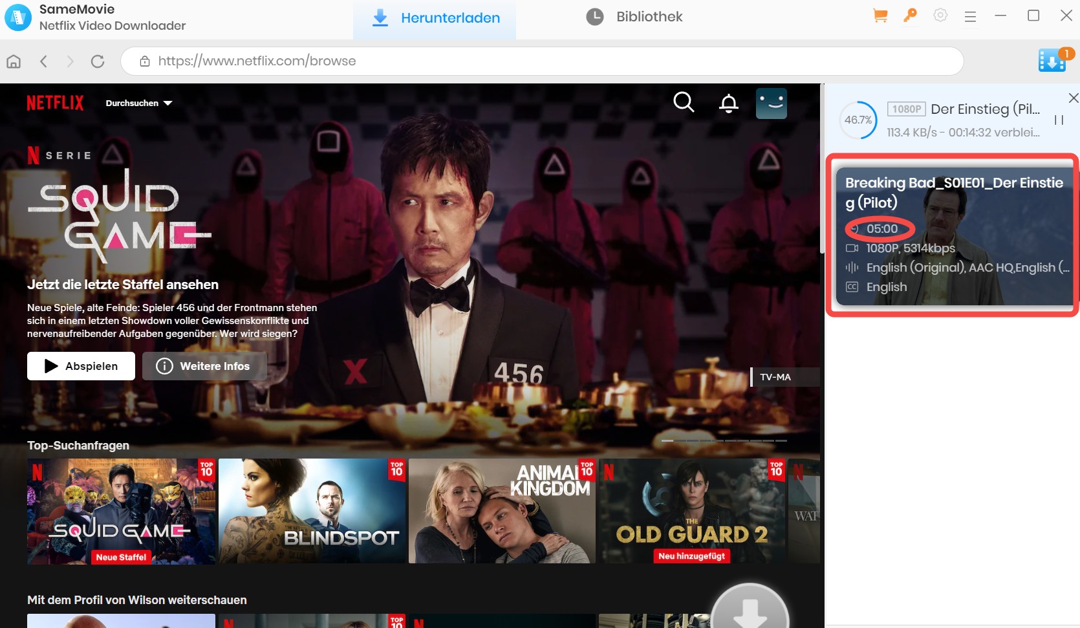Open The Old Guard 2 thumbnail
The height and width of the screenshot is (628, 1080).
coord(692,511)
